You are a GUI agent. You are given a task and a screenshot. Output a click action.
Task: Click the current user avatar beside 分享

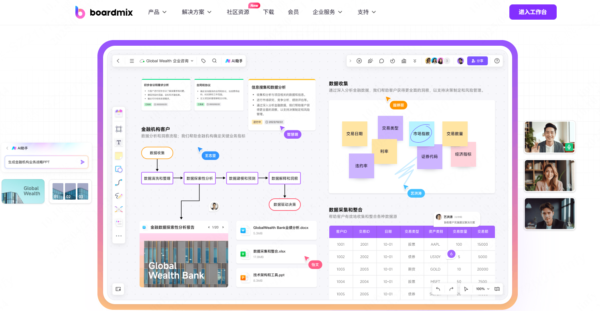[x=460, y=61]
